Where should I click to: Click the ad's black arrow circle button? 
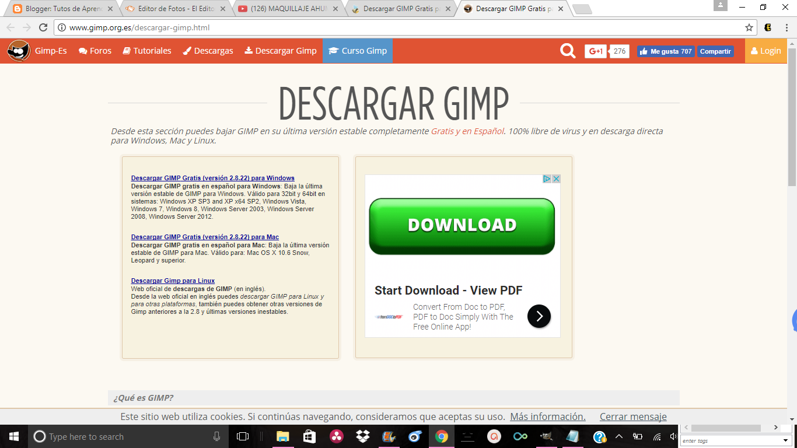click(539, 316)
